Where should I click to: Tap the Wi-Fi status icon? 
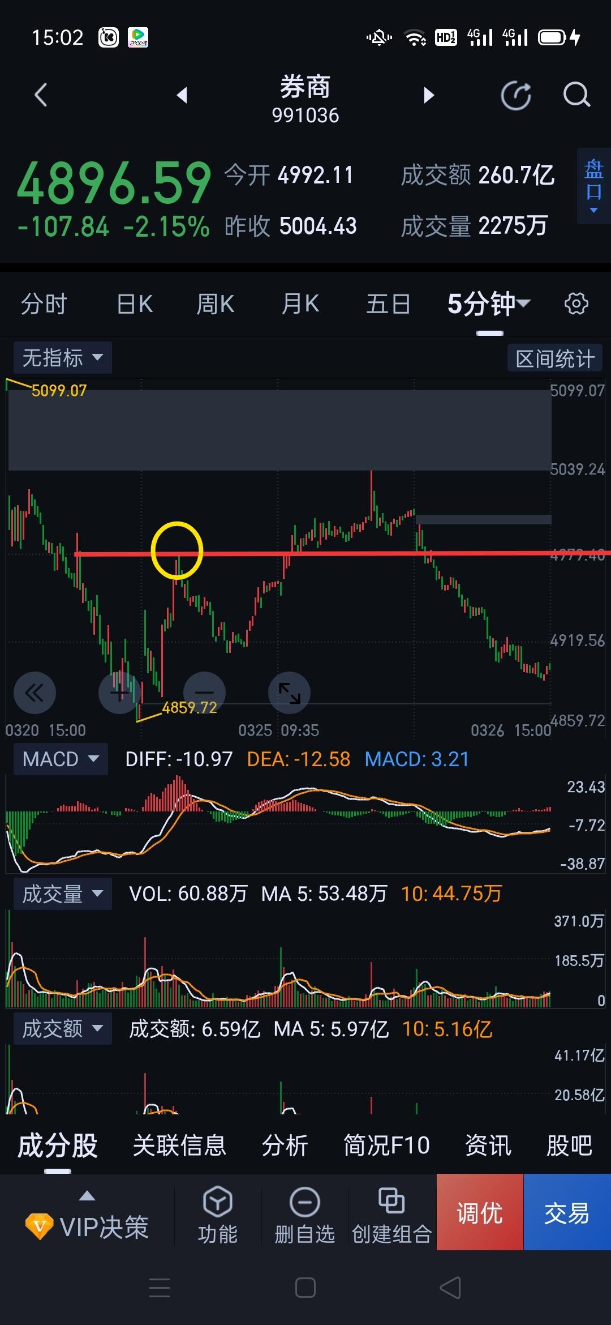point(416,38)
